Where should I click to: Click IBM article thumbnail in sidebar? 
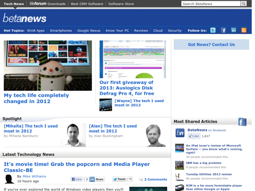coord(179,165)
